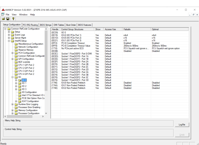Select the BGF override folder
The height and width of the screenshot is (145, 199).
click(22, 62)
